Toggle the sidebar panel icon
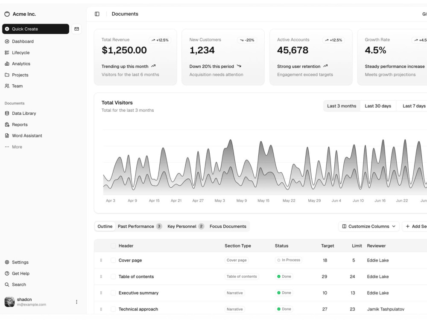The height and width of the screenshot is (320, 427). (97, 14)
